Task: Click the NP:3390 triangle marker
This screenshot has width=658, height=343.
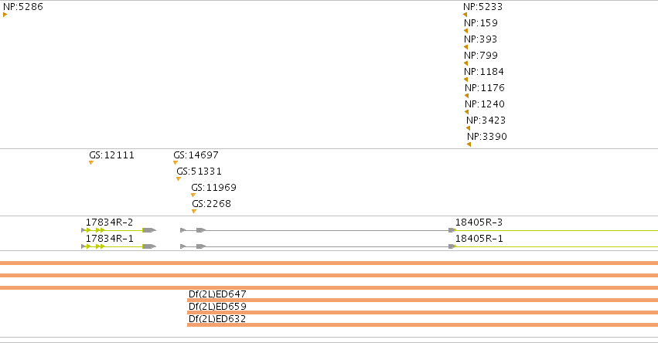Action: pyautogui.click(x=469, y=144)
